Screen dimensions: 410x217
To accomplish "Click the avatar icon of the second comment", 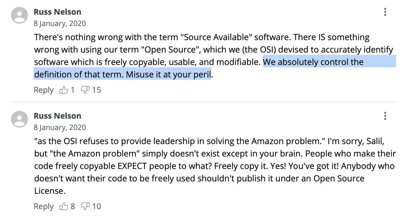I will (x=20, y=119).
